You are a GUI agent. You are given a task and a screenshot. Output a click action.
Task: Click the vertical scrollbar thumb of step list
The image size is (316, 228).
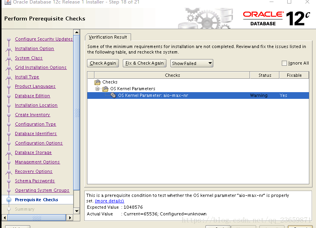pyautogui.click(x=77, y=113)
